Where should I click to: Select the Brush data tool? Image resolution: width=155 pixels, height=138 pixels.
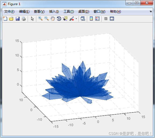72,19
